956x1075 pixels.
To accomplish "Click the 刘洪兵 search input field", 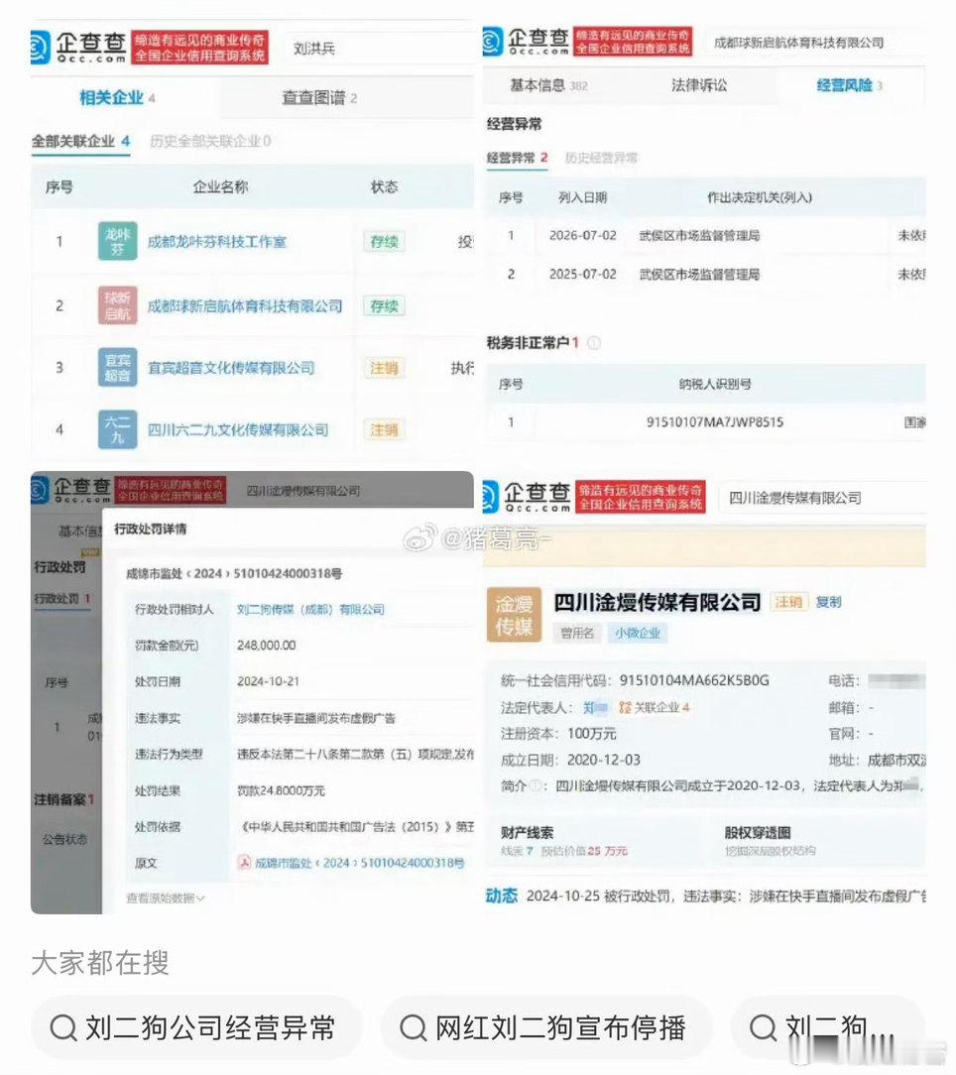I will click(379, 48).
